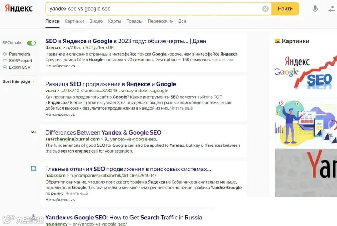337x226 pixels.
Task: Click the SERP report icon
Action: pyautogui.click(x=5, y=61)
